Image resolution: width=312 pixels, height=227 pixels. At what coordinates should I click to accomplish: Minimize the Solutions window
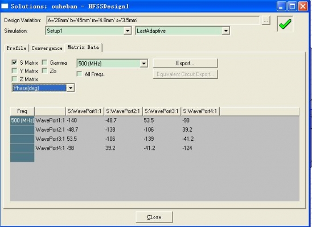click(281, 6)
